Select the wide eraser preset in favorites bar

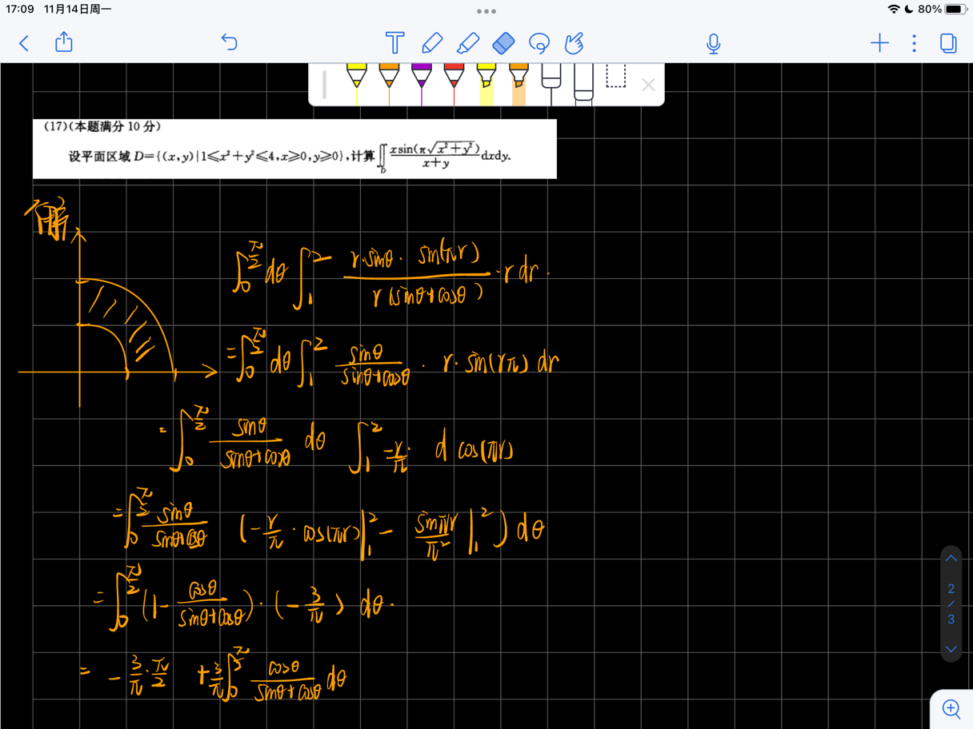[x=583, y=83]
